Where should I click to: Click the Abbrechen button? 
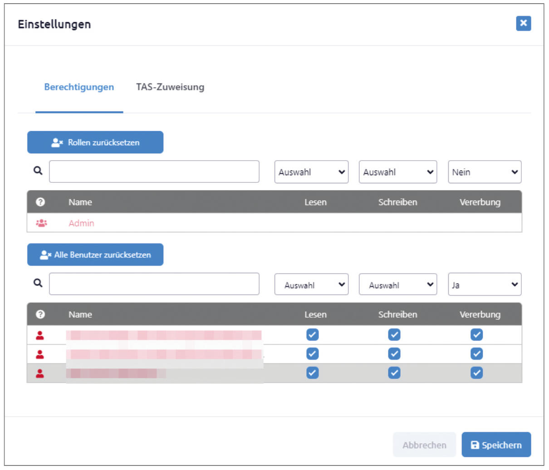tap(424, 445)
